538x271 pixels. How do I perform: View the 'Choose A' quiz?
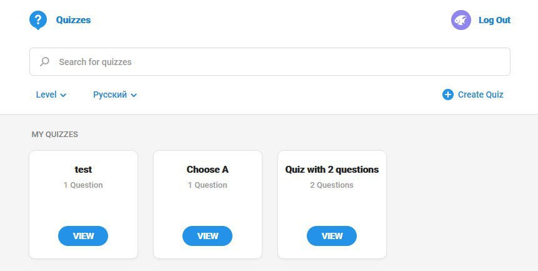coord(207,236)
